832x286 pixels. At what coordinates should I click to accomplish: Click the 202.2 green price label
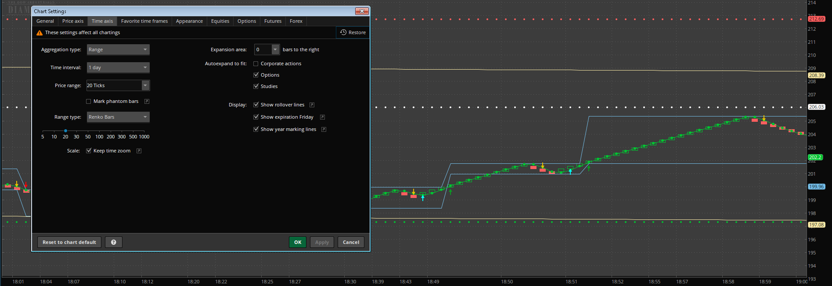(x=815, y=157)
